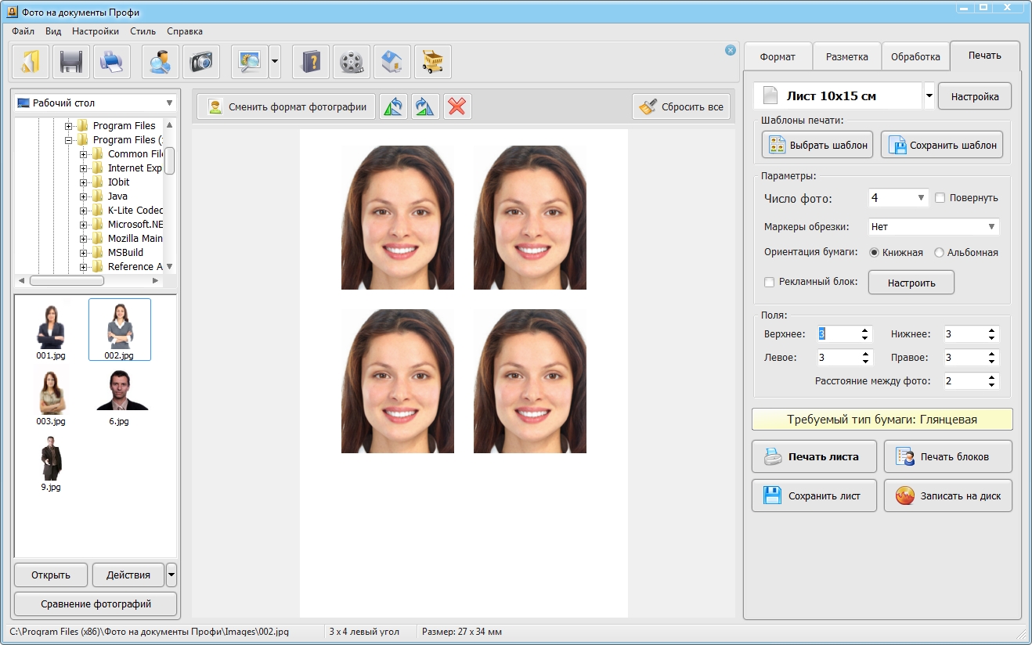Rotate the photo left with the rotate icon
The image size is (1032, 645).
click(393, 106)
